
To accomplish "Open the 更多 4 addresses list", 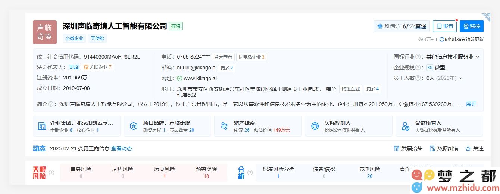I will tap(372, 88).
